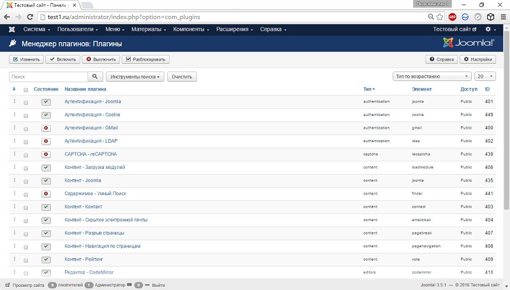Image resolution: width=510 pixels, height=290 pixels.
Task: Disable Редактор - CodeMirror via its status icon
Action: click(46, 272)
